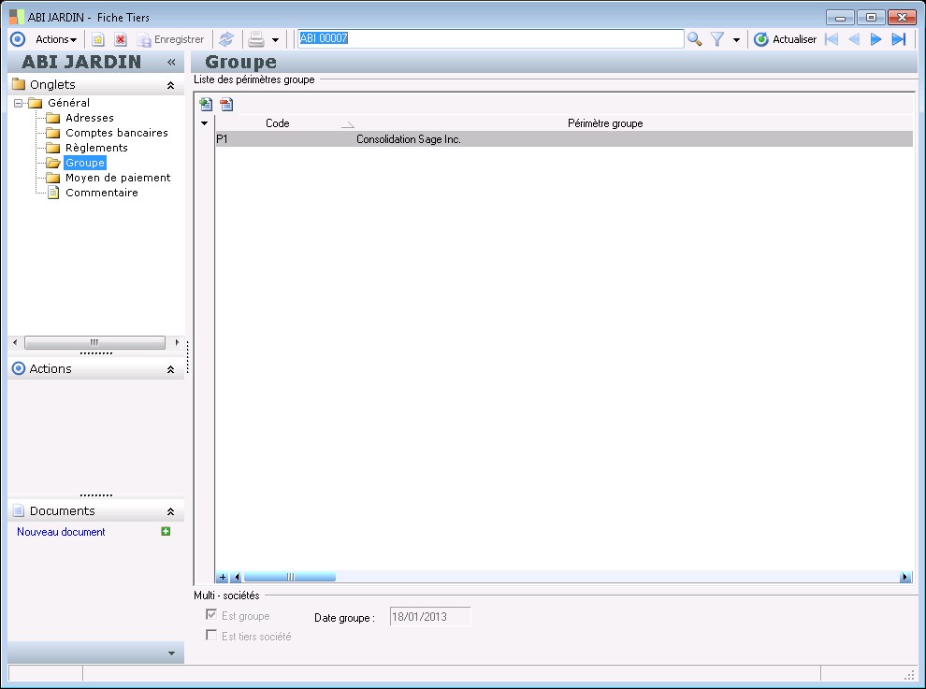926x689 pixels.
Task: Click the Actions section circle icon
Action: 19,368
